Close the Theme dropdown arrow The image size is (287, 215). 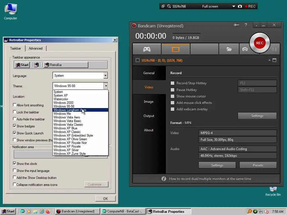click(106, 86)
